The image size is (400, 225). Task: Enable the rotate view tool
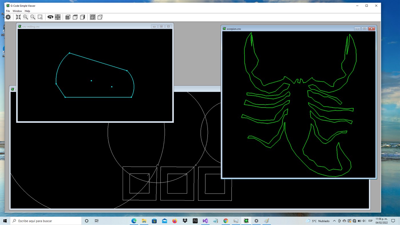click(x=50, y=17)
